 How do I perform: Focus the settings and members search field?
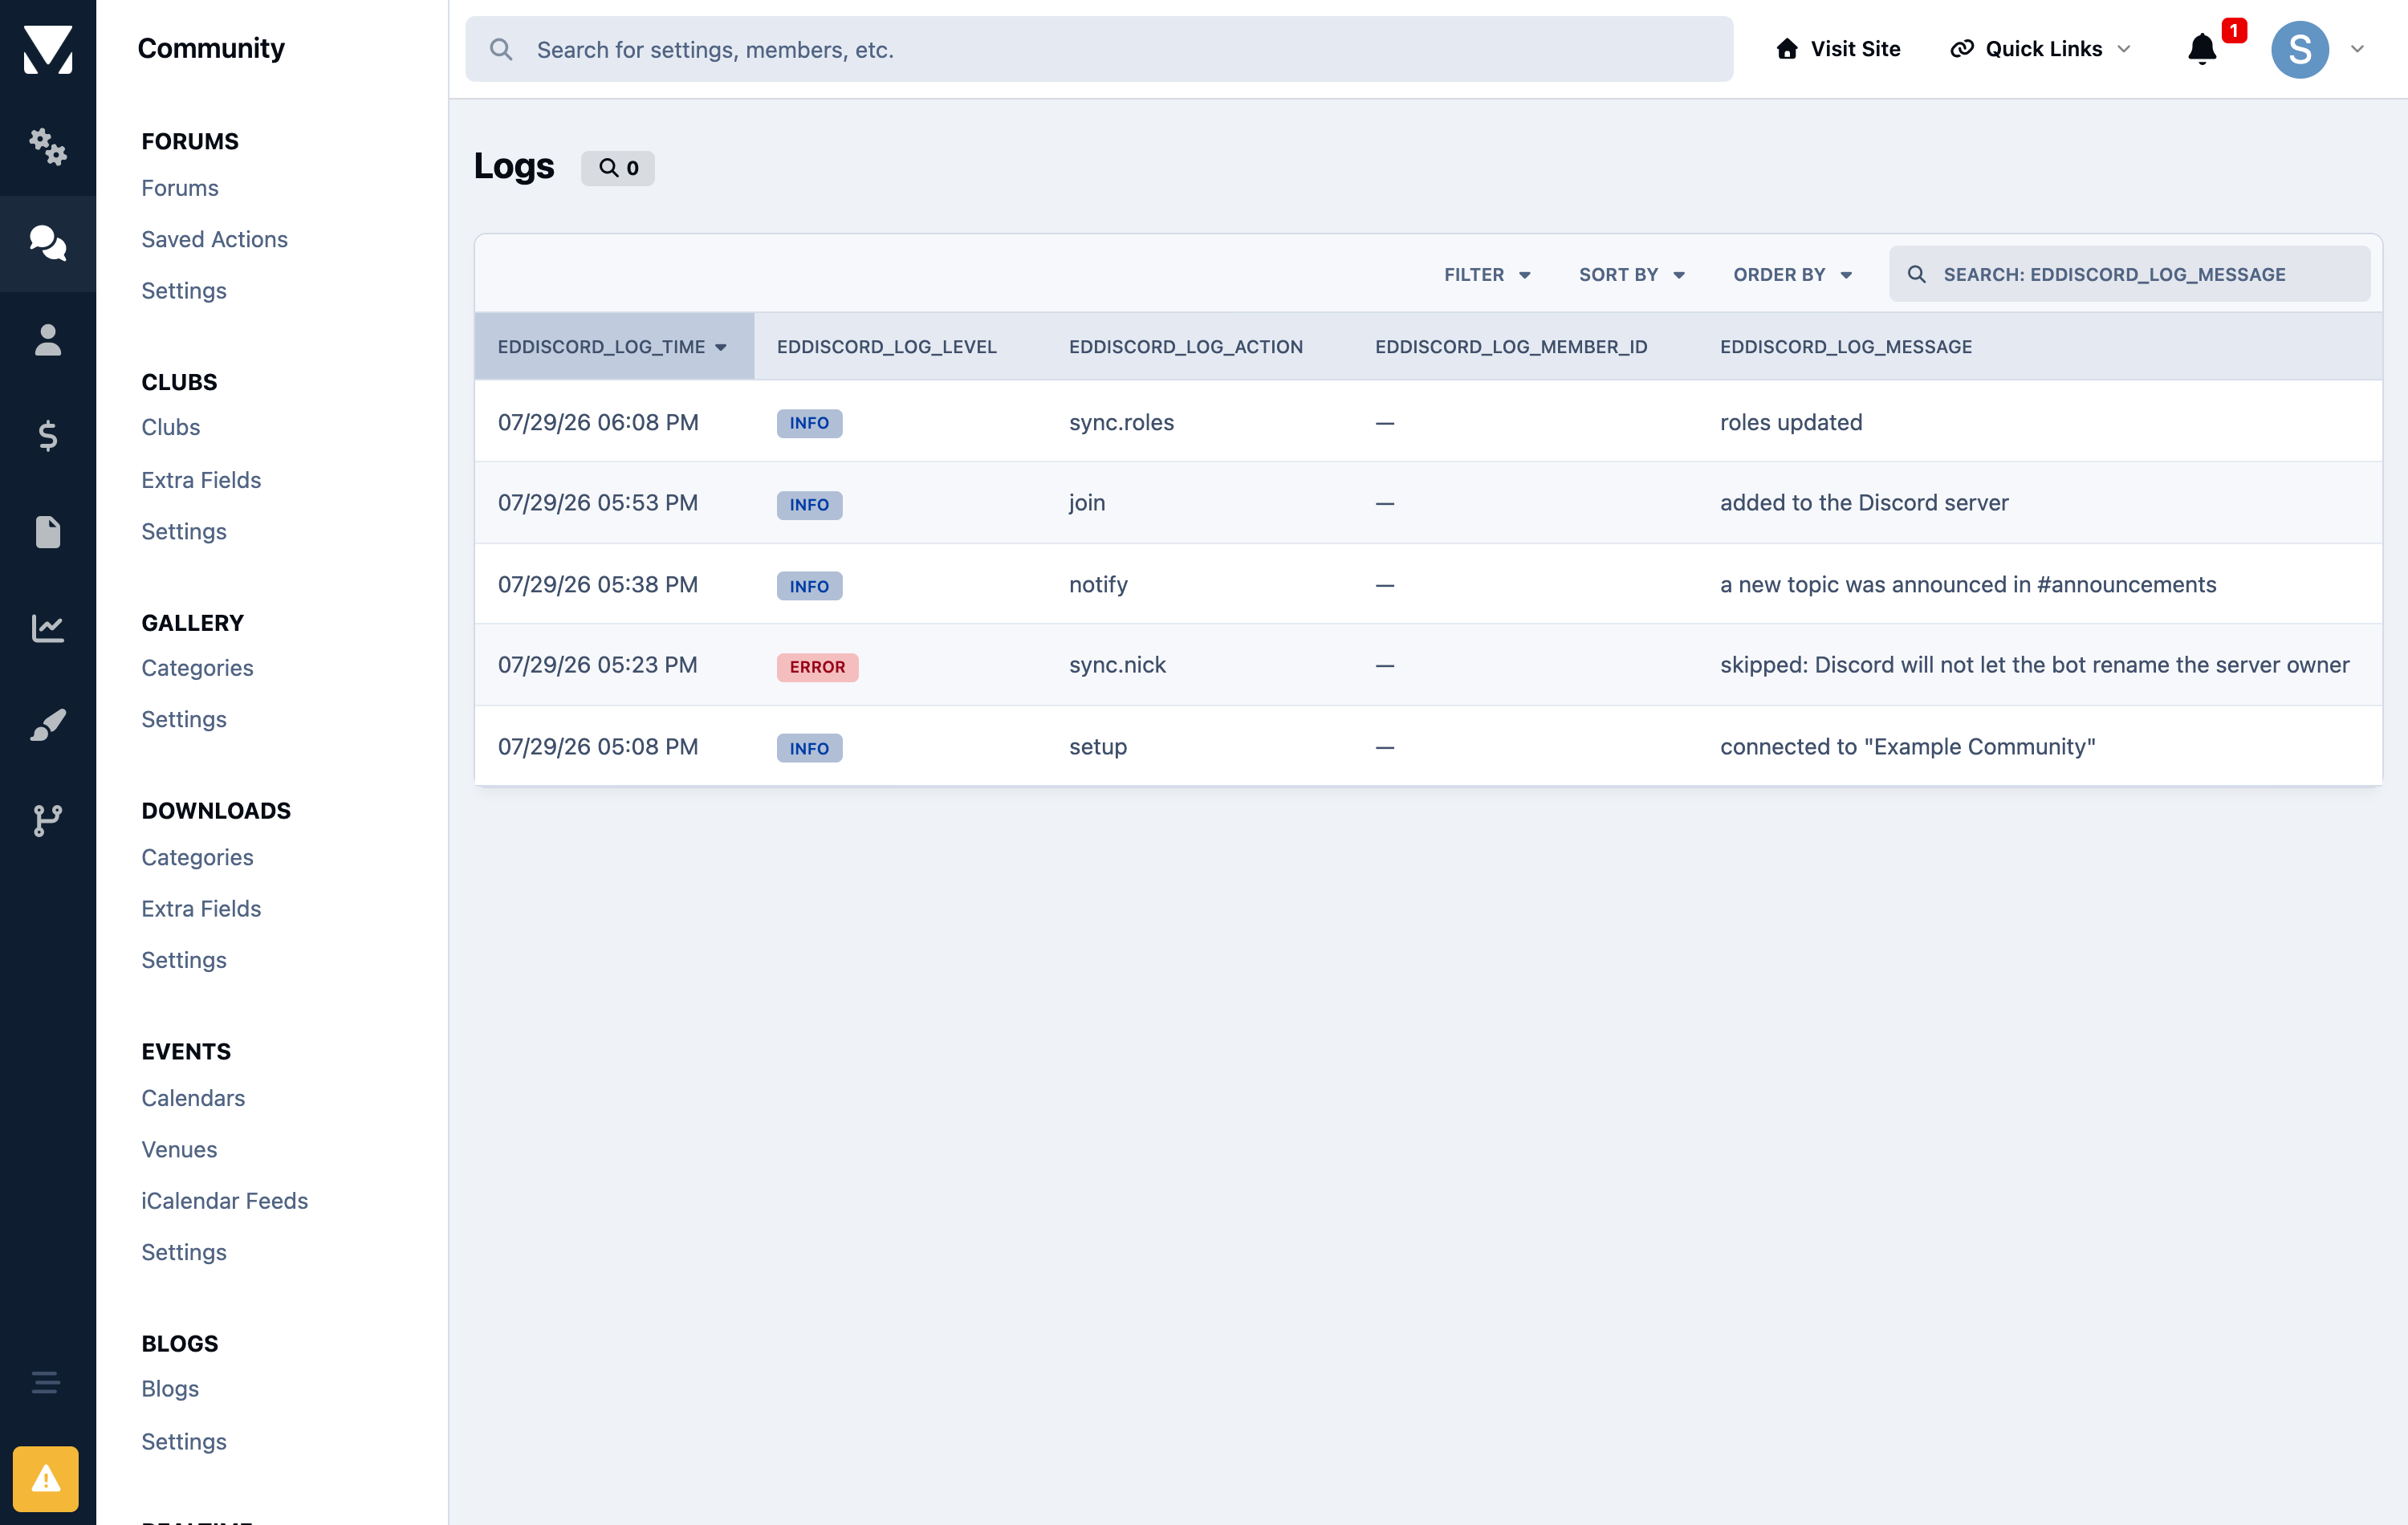click(x=1099, y=49)
